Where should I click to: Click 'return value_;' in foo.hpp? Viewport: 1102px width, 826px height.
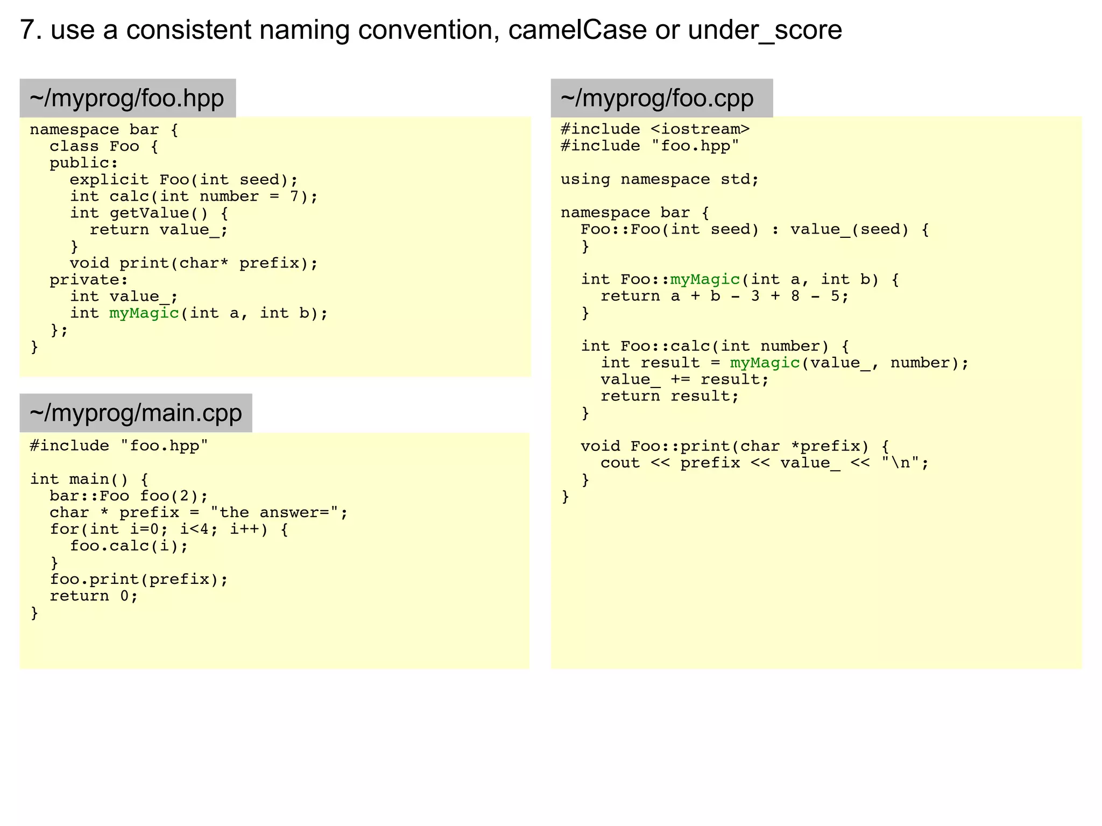[159, 230]
